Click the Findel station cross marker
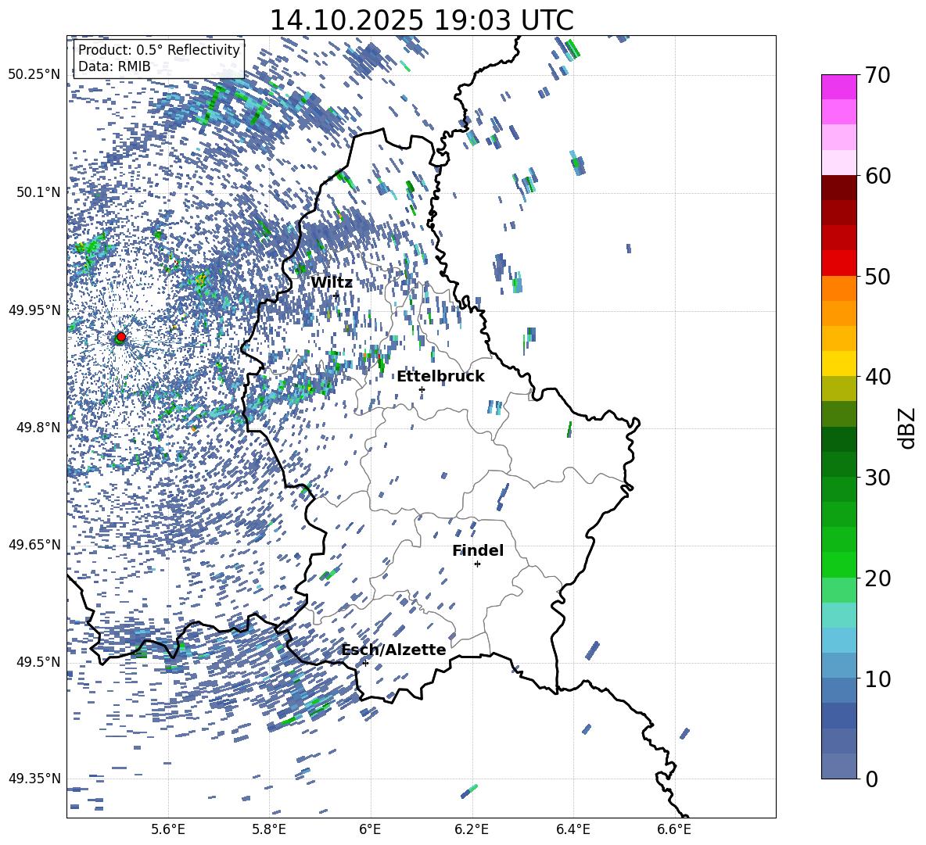 click(477, 564)
